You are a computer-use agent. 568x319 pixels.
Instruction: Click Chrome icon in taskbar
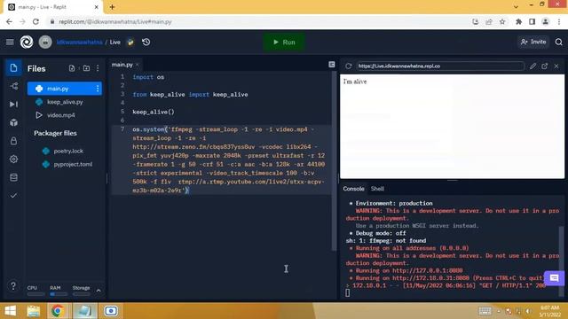coord(57,311)
